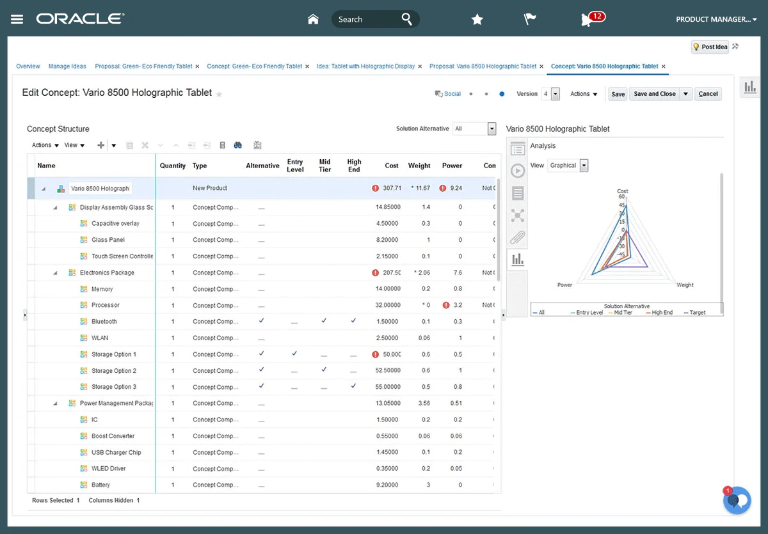
Task: Click the calculator icon in Concept Structure toolbar
Action: tap(222, 145)
